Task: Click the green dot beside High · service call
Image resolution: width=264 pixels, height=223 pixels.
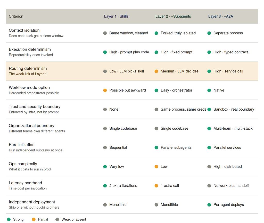Action: pos(209,71)
